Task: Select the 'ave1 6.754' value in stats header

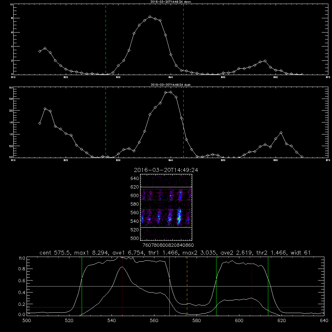Action: click(x=128, y=253)
